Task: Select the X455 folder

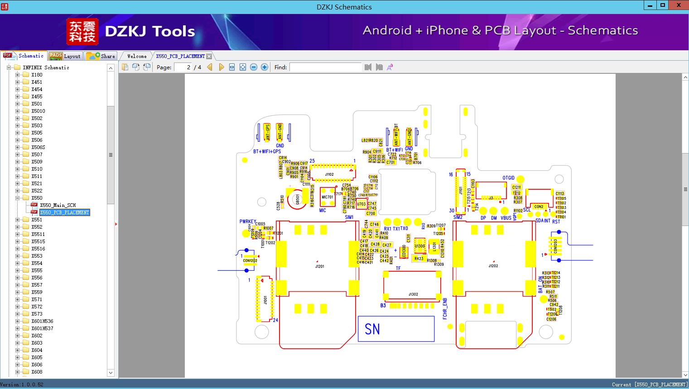Action: [37, 96]
